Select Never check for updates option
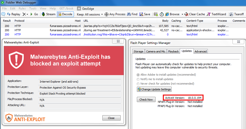The width and height of the screenshot is (246, 129). [x=138, y=84]
